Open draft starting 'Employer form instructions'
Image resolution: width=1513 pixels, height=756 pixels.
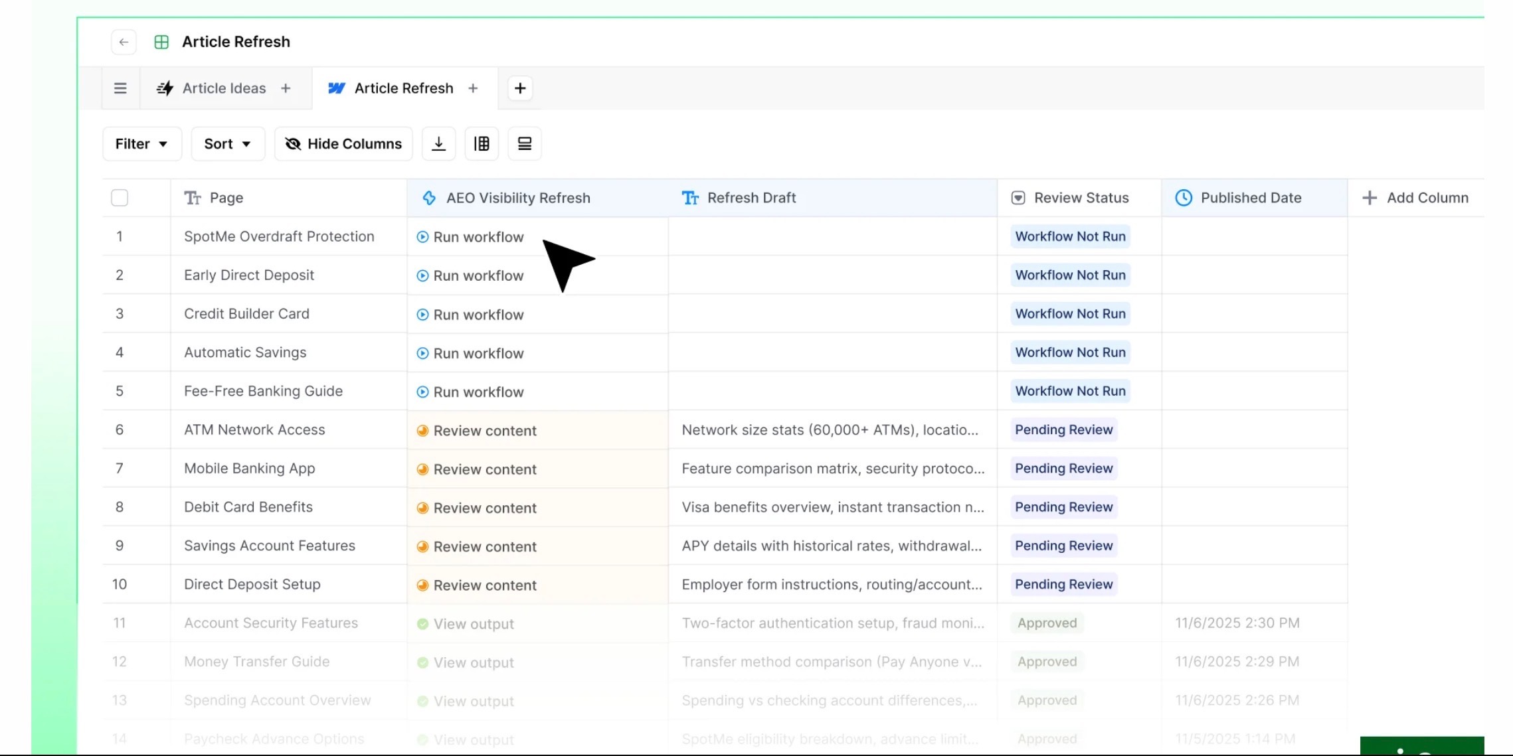coord(832,584)
